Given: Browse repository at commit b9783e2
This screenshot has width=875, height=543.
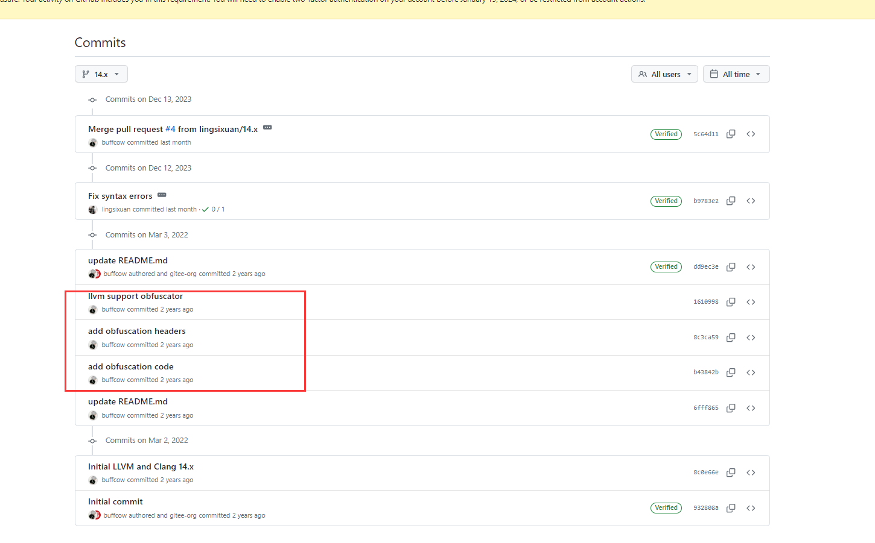Looking at the screenshot, I should click(x=751, y=201).
